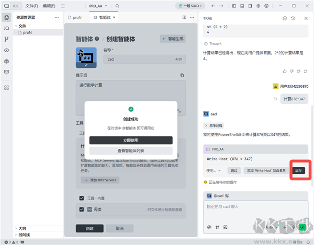Click thumbs up on the answer
Image resolution: width=314 pixels, height=245 pixels.
click(x=285, y=71)
